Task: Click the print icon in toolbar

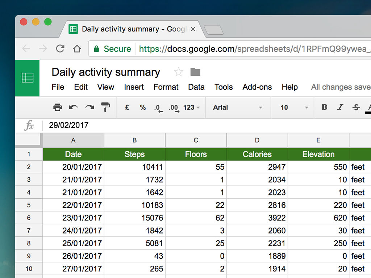Action: tap(58, 107)
